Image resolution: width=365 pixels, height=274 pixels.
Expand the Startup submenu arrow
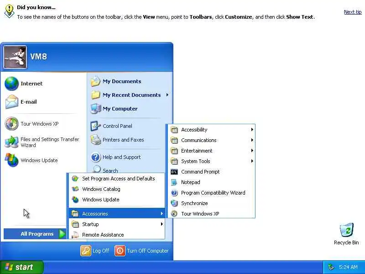point(162,224)
